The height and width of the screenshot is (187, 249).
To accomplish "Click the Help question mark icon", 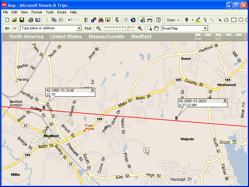I will 158,20.
